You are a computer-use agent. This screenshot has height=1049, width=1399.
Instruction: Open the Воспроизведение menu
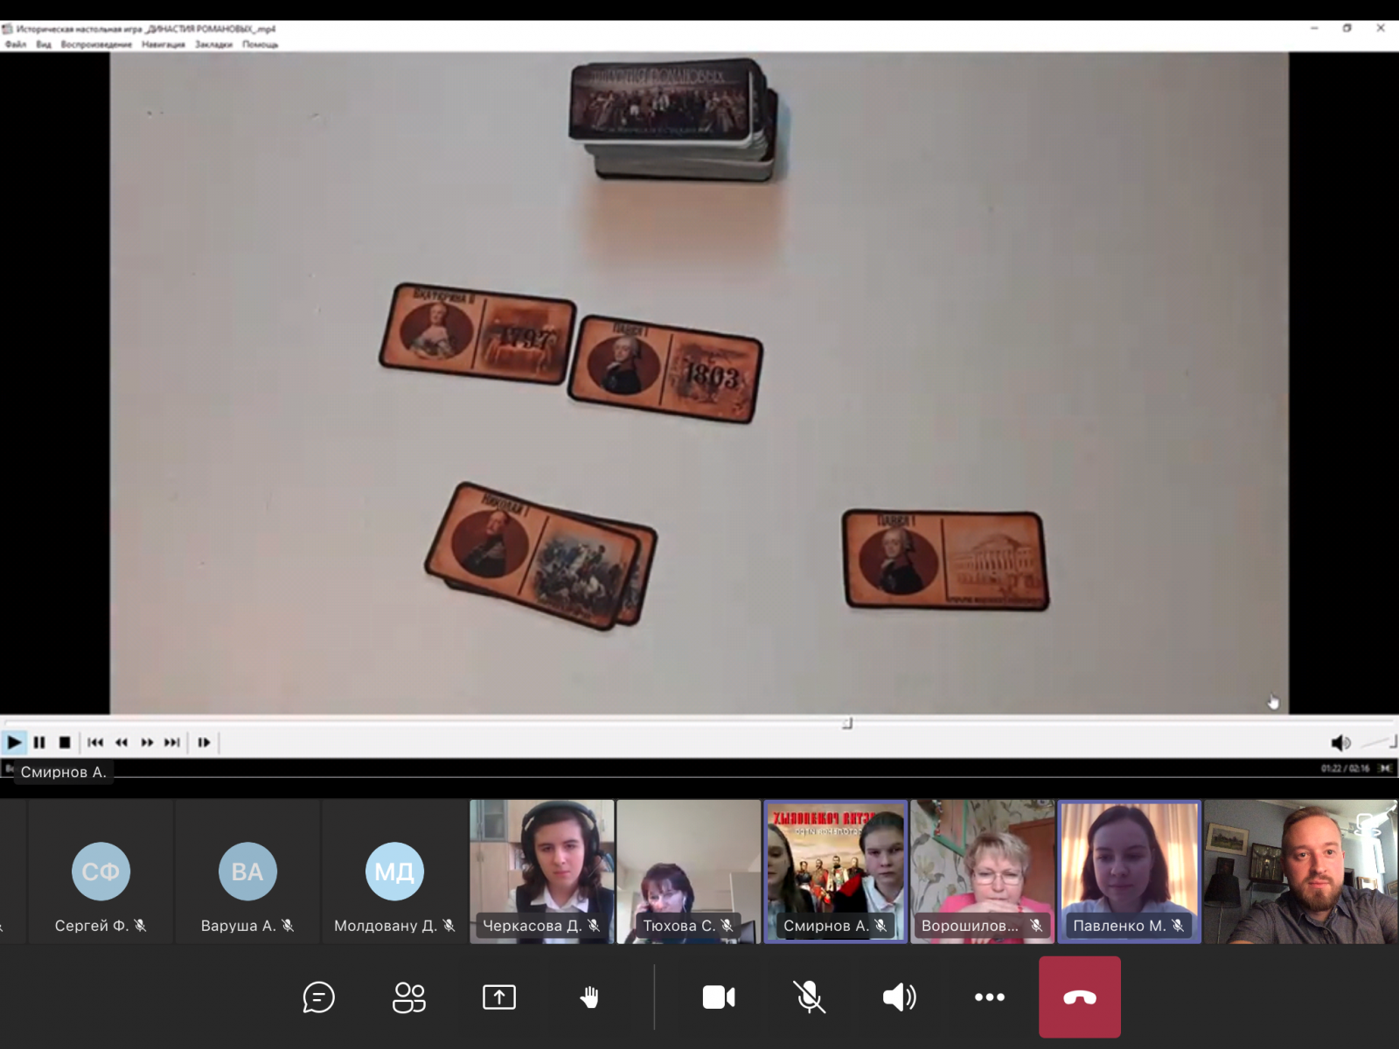click(96, 45)
